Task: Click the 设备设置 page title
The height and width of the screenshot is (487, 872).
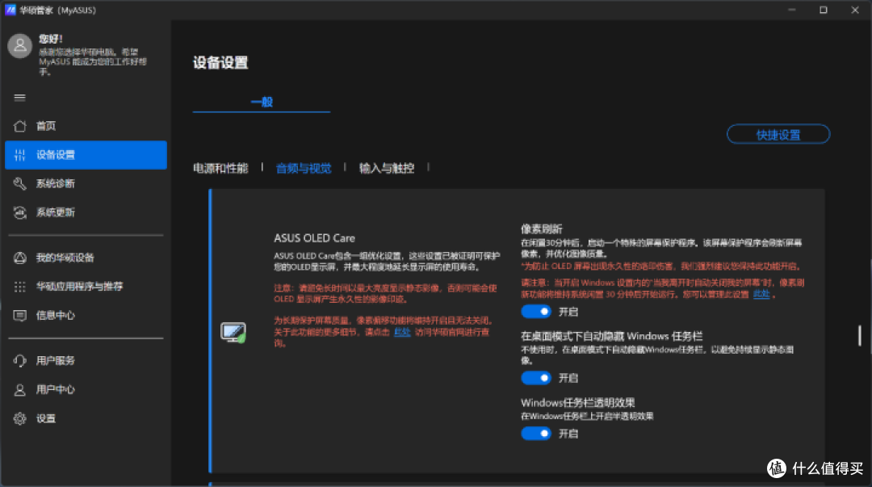Action: click(220, 63)
